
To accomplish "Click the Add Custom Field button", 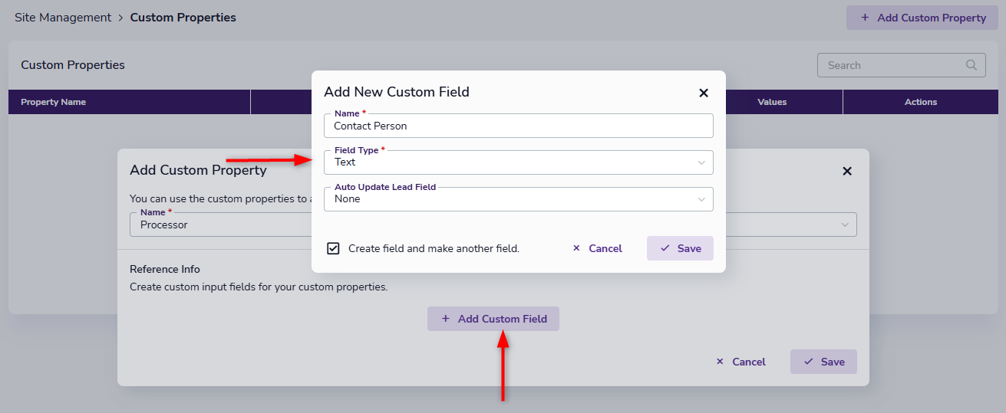I will [x=493, y=319].
